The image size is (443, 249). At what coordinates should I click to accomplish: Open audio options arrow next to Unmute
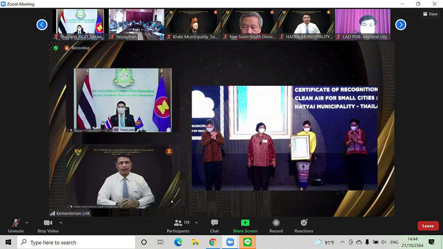[27, 223]
